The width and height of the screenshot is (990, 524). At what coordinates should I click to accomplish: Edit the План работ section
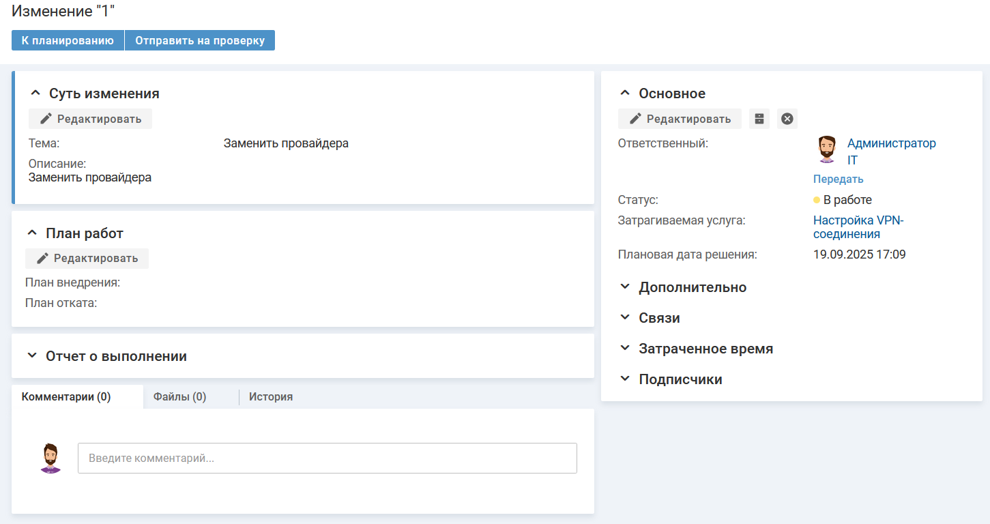point(87,259)
